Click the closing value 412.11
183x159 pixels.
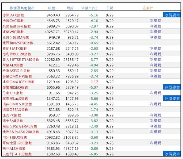pos(54,65)
